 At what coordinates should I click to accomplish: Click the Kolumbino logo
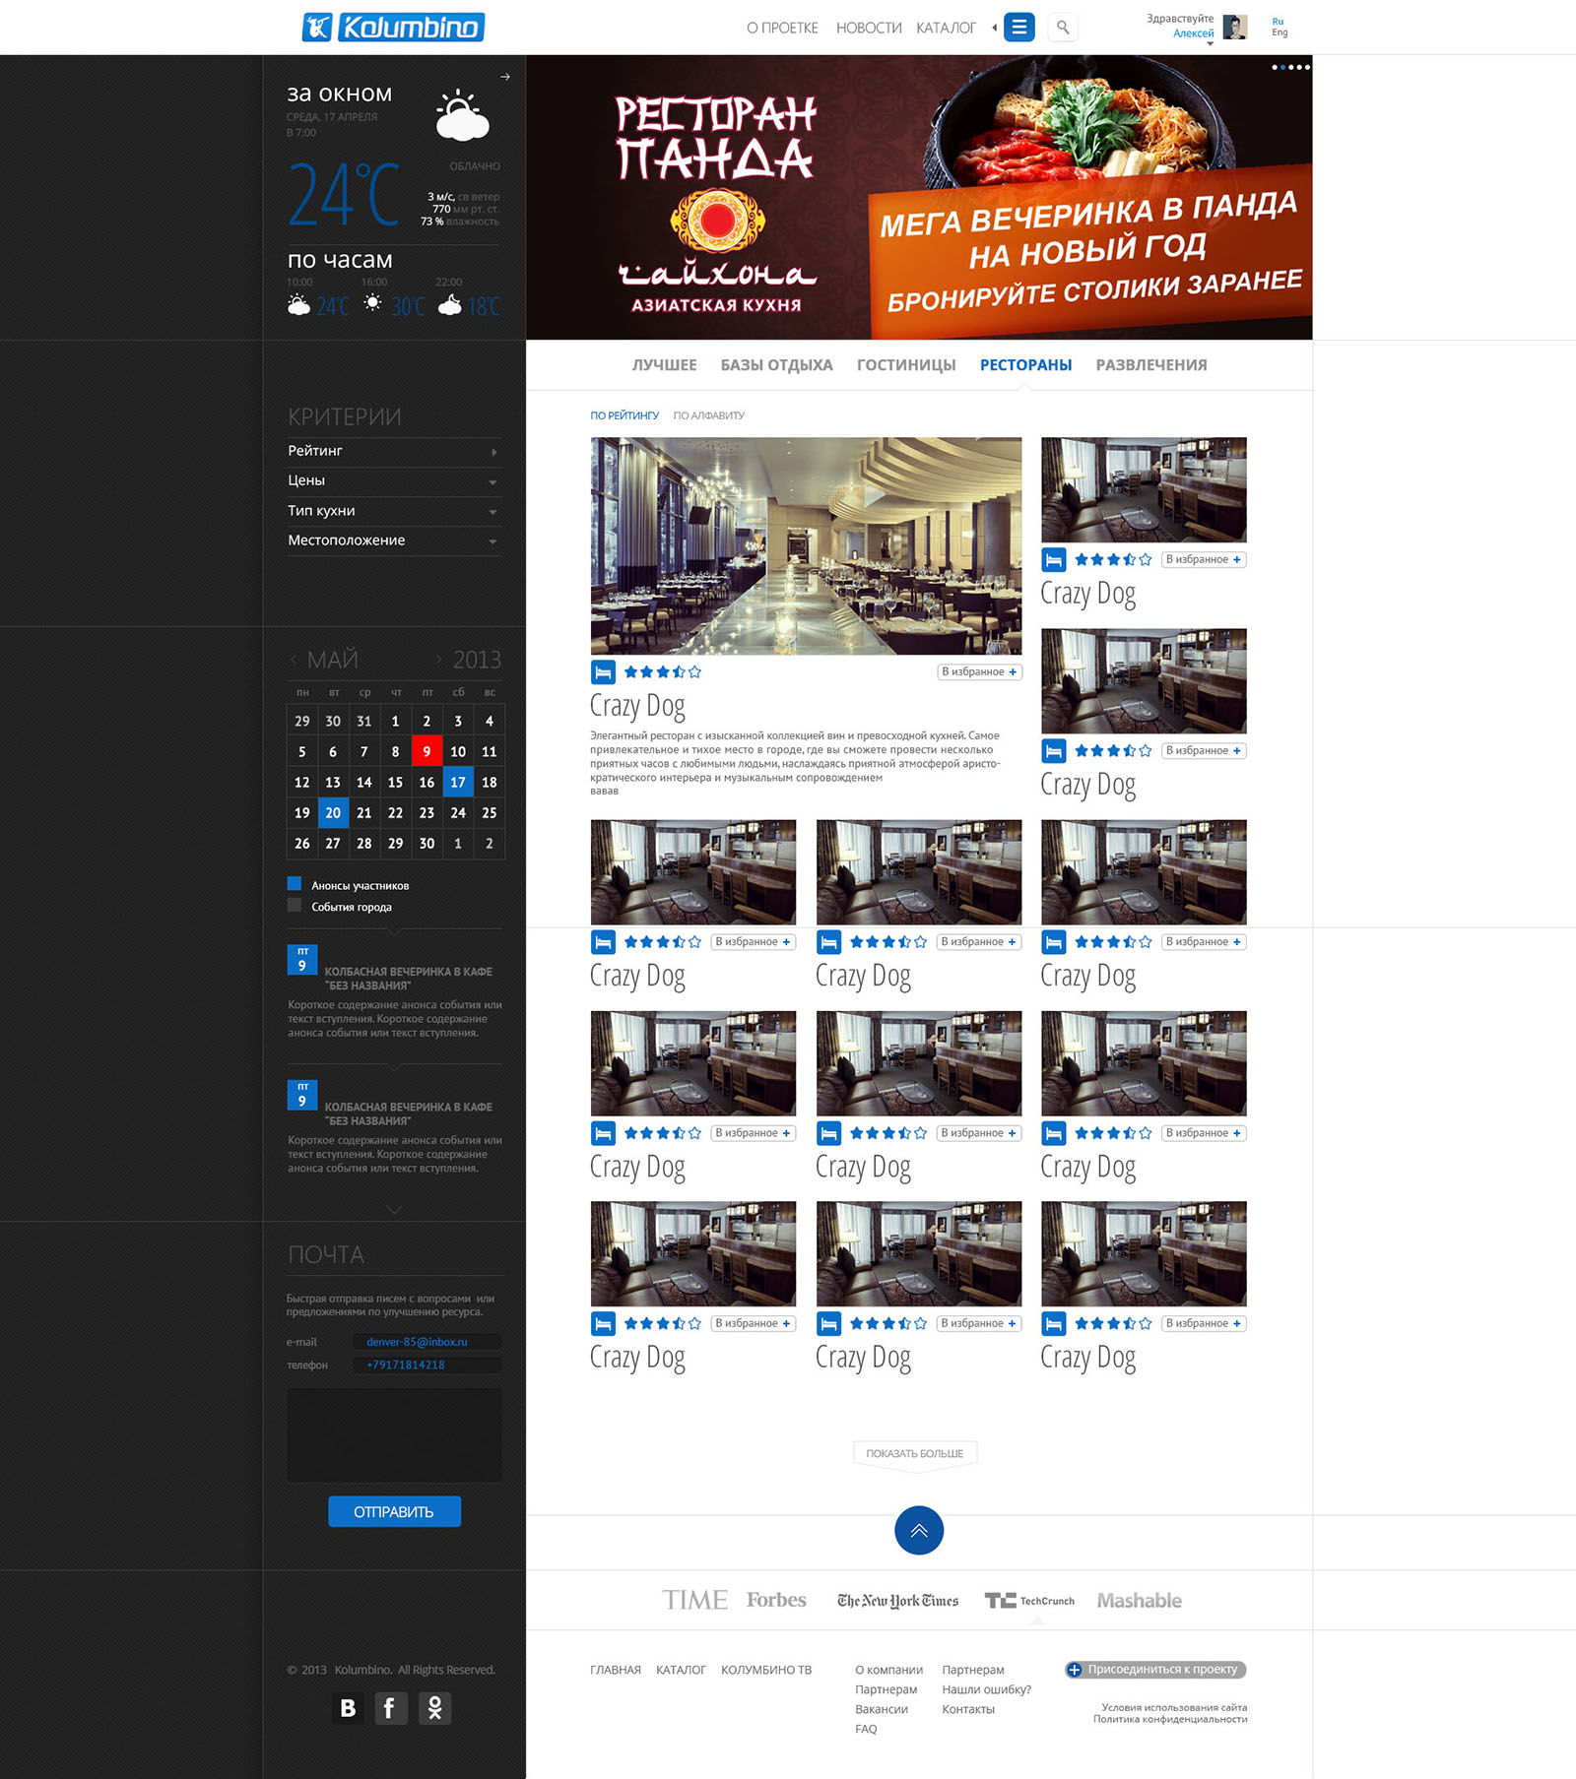[393, 27]
